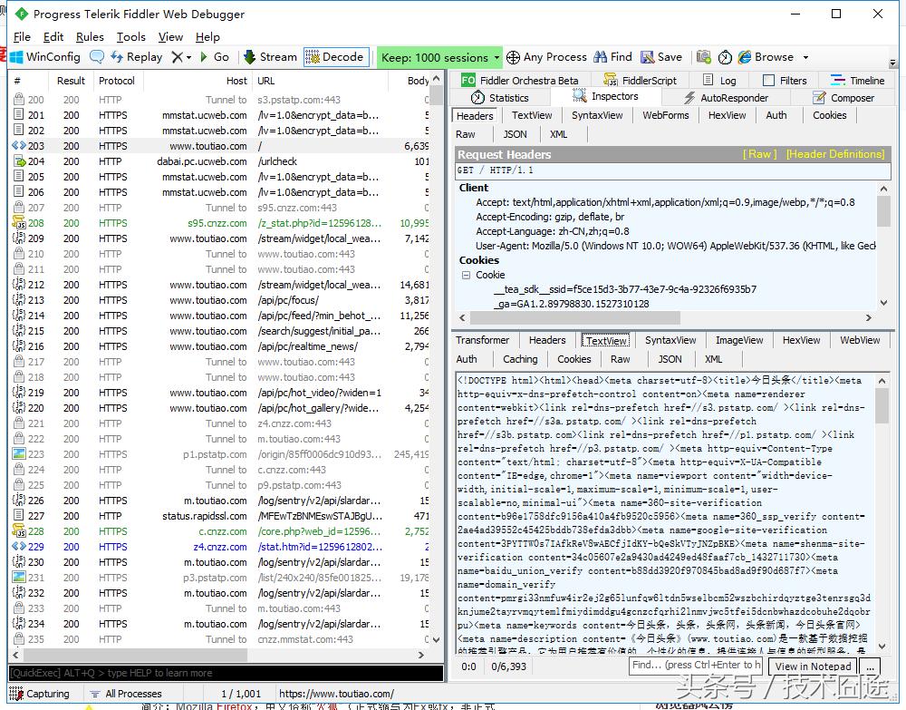Click the Protocol column header
The width and height of the screenshot is (906, 710).
[x=117, y=81]
